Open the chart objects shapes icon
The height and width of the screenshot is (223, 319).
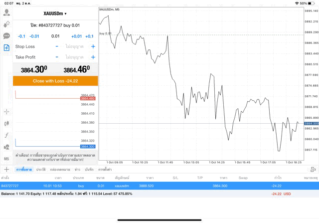(6, 147)
